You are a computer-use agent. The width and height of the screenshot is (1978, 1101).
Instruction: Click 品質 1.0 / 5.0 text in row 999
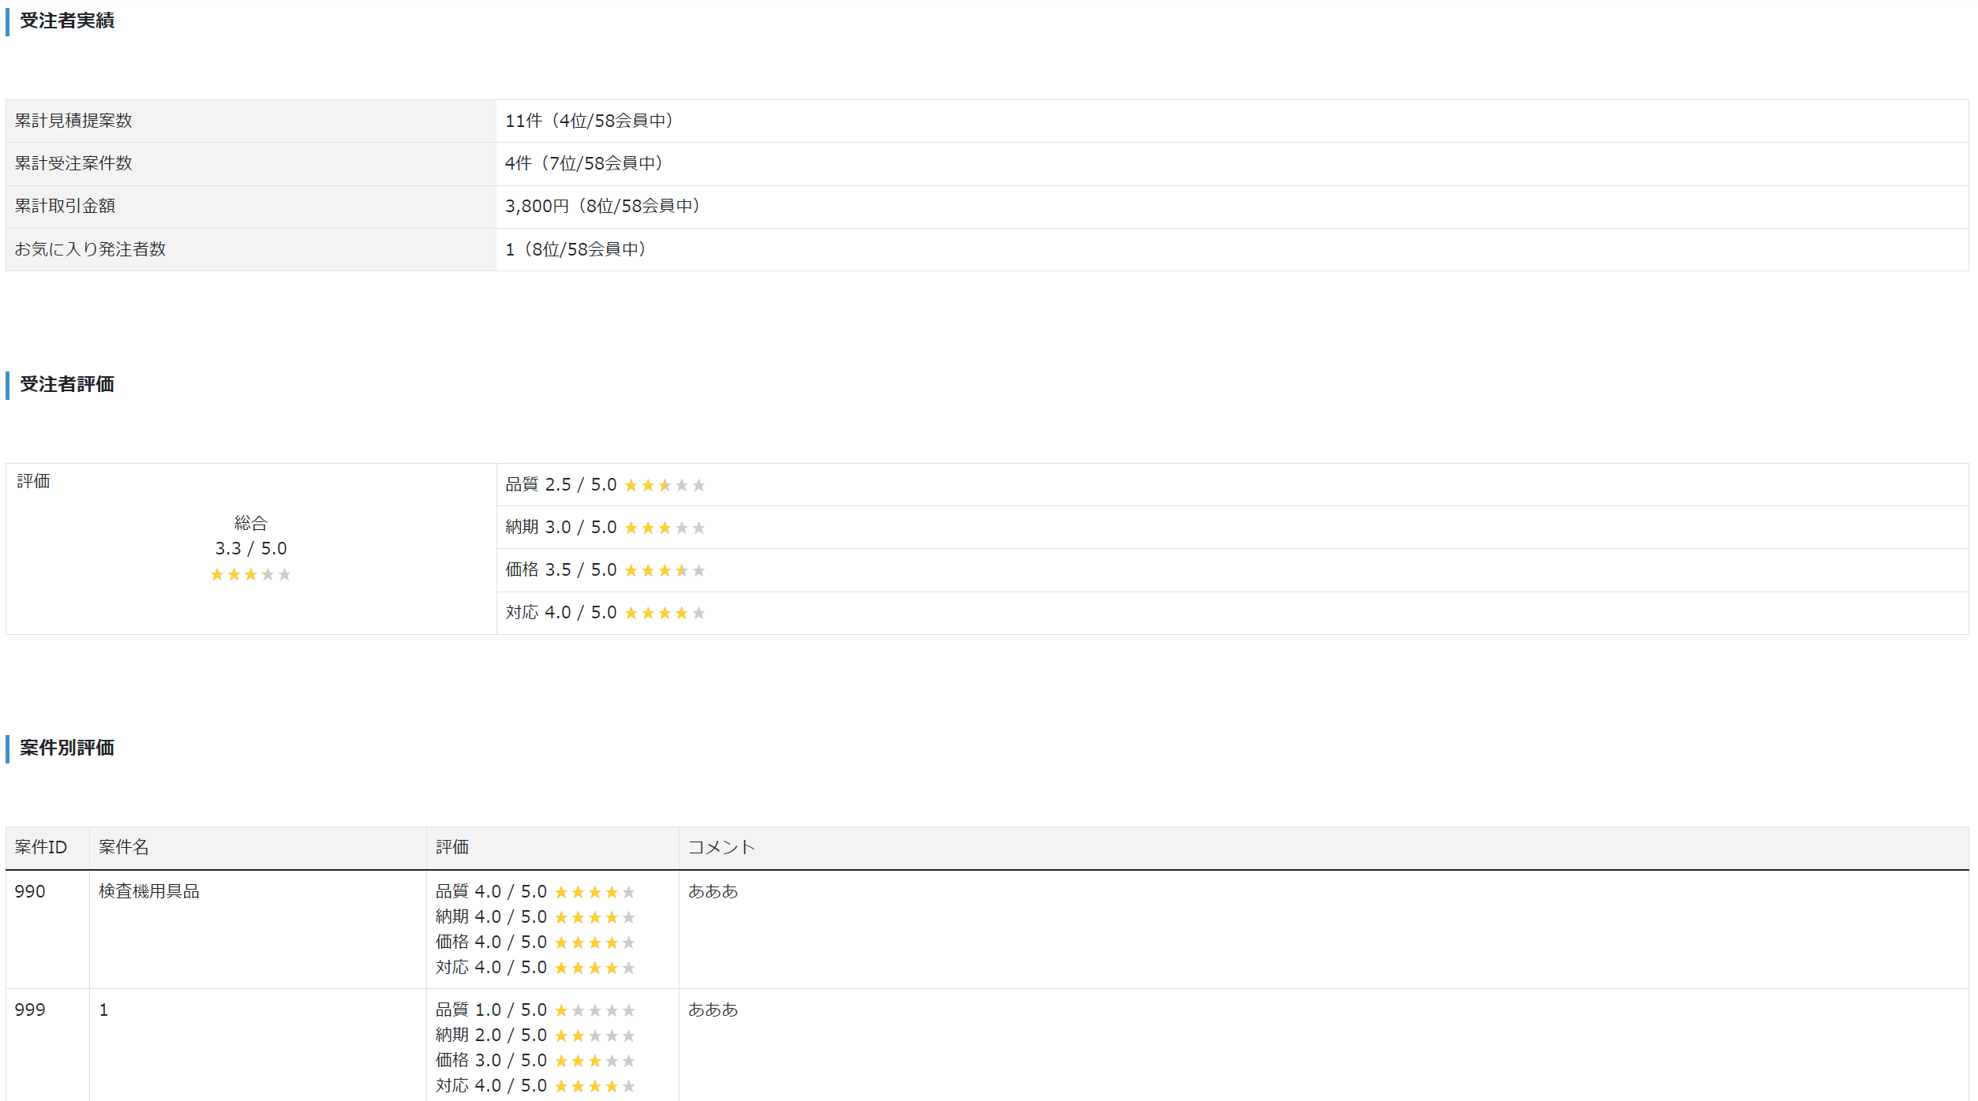492,1010
